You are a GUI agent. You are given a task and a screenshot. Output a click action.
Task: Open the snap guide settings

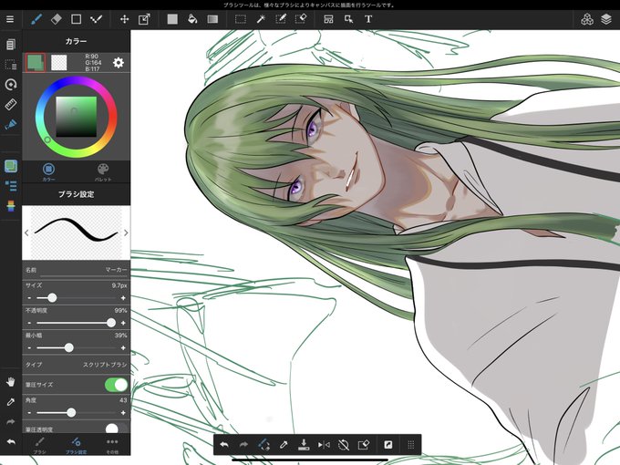11,125
